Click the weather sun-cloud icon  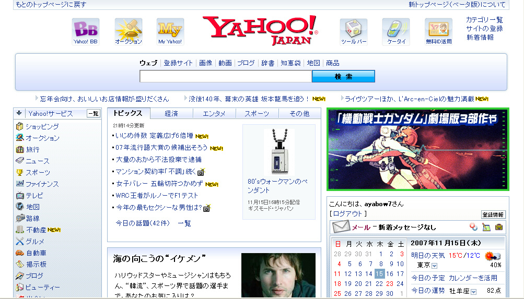pos(493,256)
